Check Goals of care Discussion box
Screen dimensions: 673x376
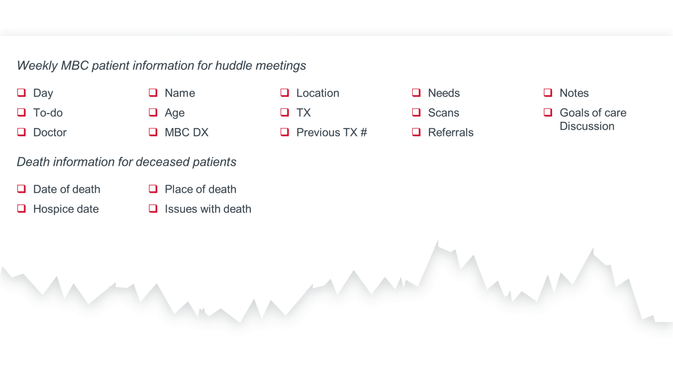point(548,112)
